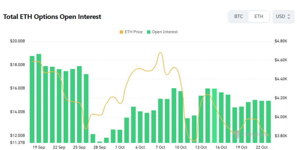The image size is (297, 150).
Task: Click the 19 Sep x-axis label
Action: [x=39, y=147]
